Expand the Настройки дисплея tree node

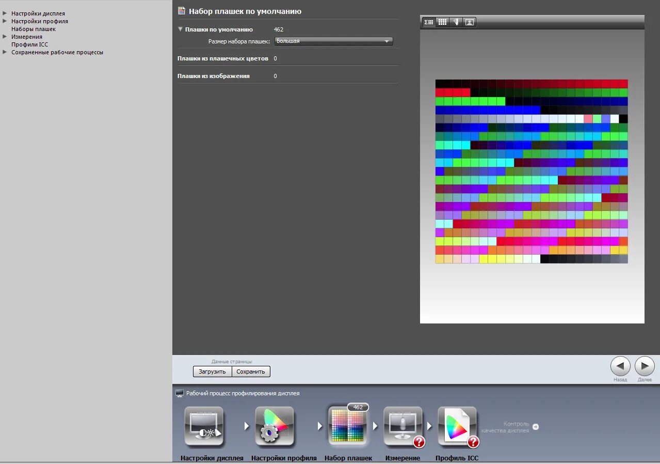(5, 13)
